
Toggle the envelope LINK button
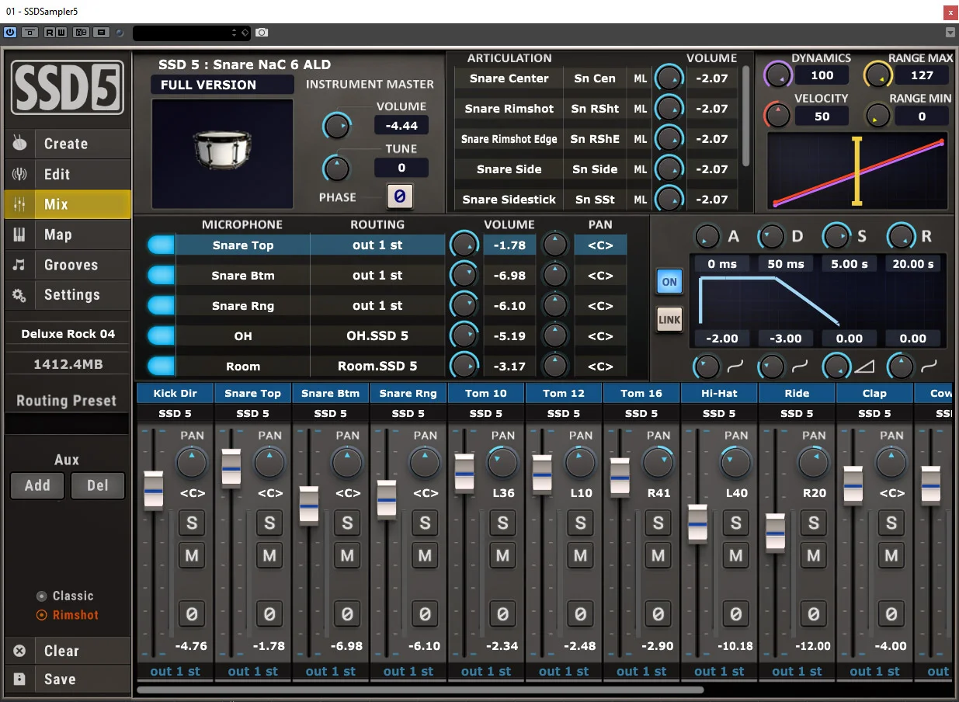click(x=669, y=319)
